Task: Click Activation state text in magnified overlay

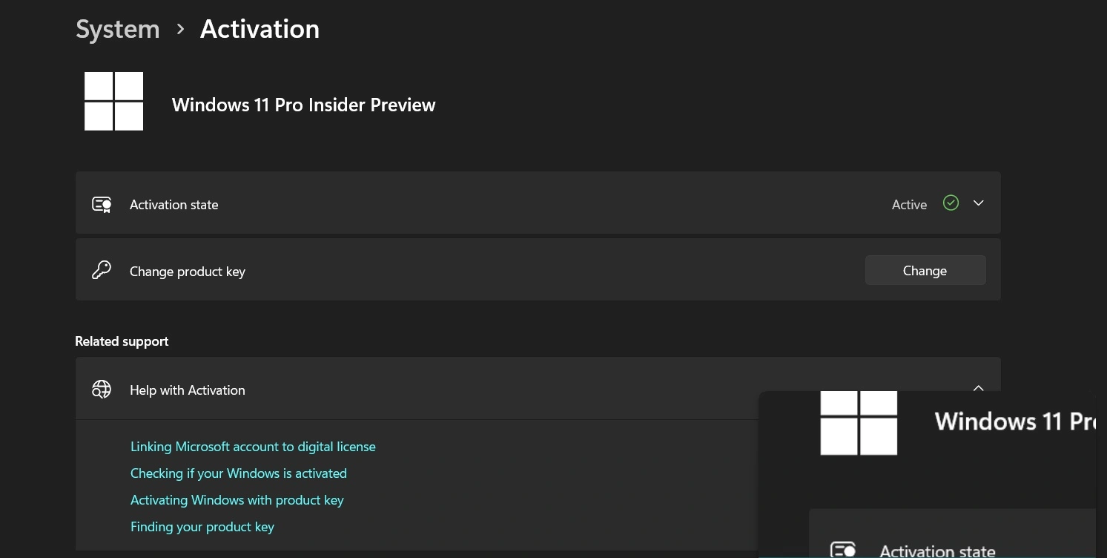Action: [x=937, y=550]
